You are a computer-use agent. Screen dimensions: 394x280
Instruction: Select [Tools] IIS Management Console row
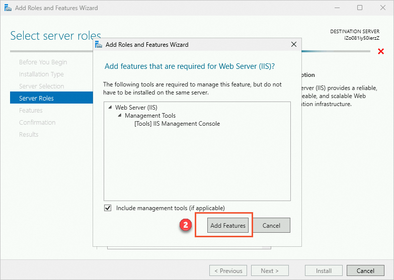pyautogui.click(x=177, y=124)
